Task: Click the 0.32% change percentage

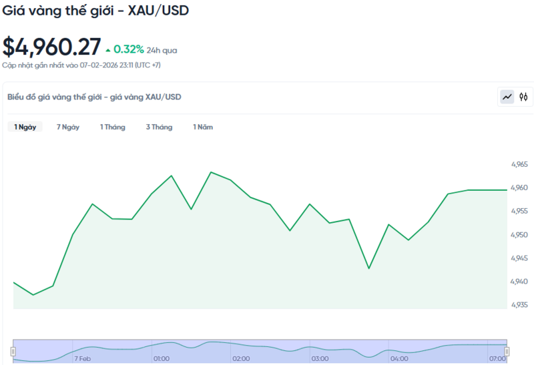Action: (129, 49)
